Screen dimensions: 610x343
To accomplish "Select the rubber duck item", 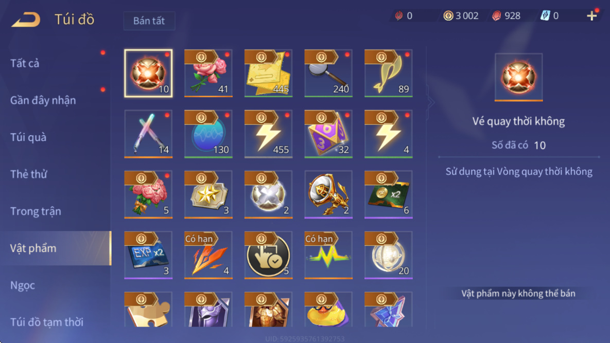I will tap(328, 310).
